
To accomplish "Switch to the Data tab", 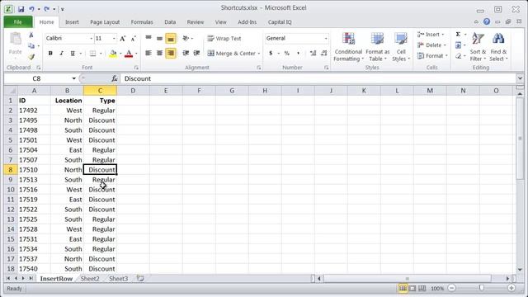I will pyautogui.click(x=170, y=22).
